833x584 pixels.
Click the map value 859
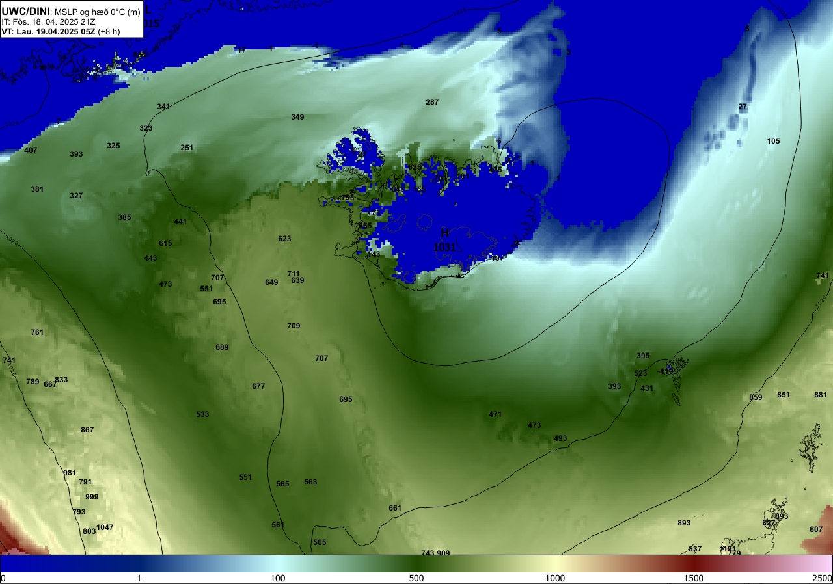pyautogui.click(x=756, y=397)
